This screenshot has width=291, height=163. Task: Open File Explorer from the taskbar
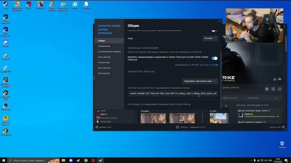coord(64,160)
